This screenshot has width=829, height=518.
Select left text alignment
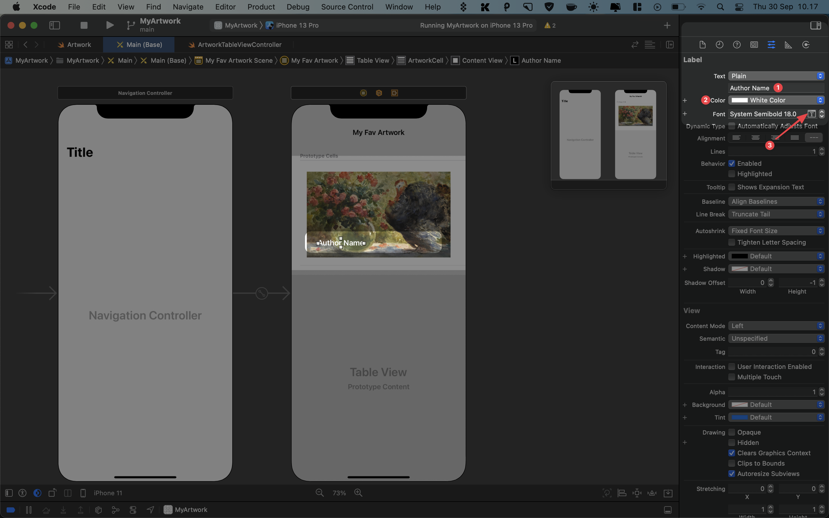736,138
